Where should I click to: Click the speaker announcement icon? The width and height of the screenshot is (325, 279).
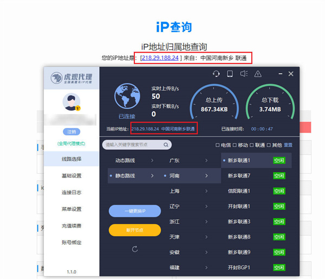click(244, 73)
